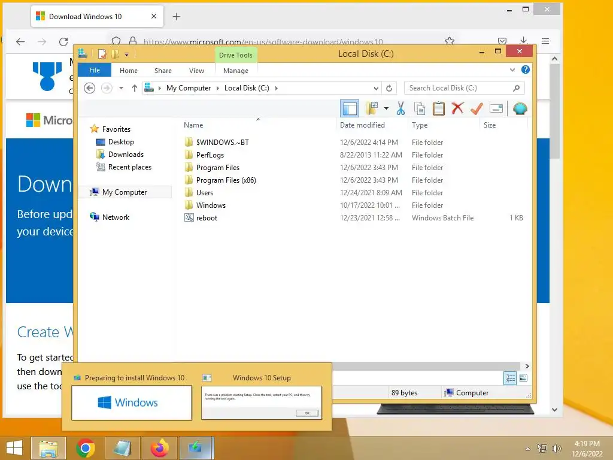The width and height of the screenshot is (613, 460).
Task: Open Preparing to install Windows 10 thumbnail
Action: [132, 403]
